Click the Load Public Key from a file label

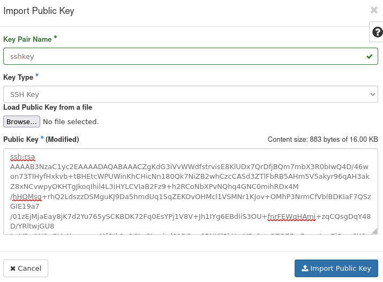click(x=48, y=108)
